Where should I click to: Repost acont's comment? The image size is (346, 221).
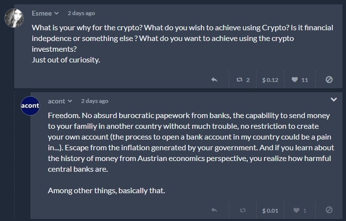(243, 210)
